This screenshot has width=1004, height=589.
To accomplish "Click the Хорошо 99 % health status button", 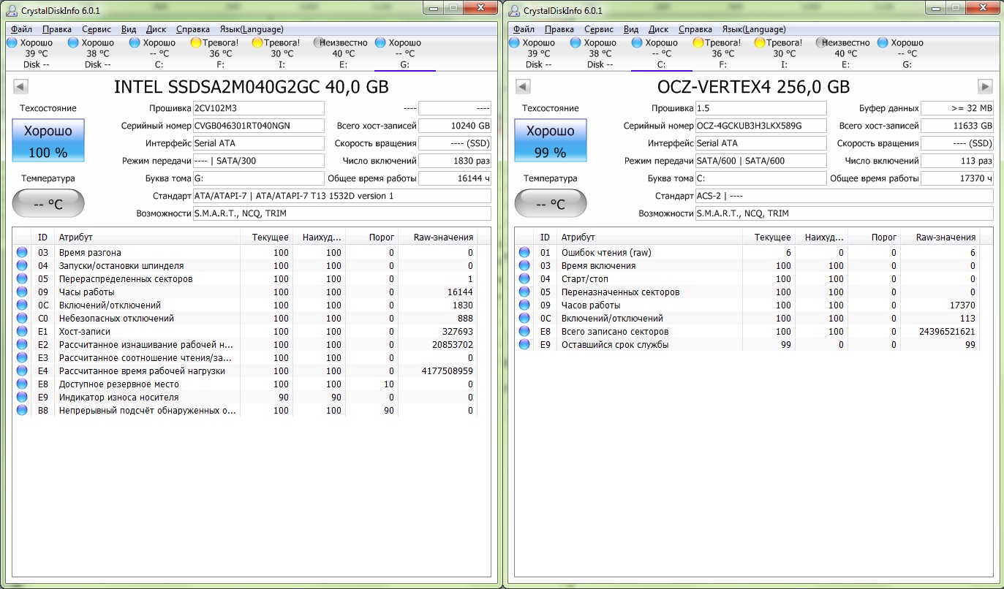I will point(551,141).
